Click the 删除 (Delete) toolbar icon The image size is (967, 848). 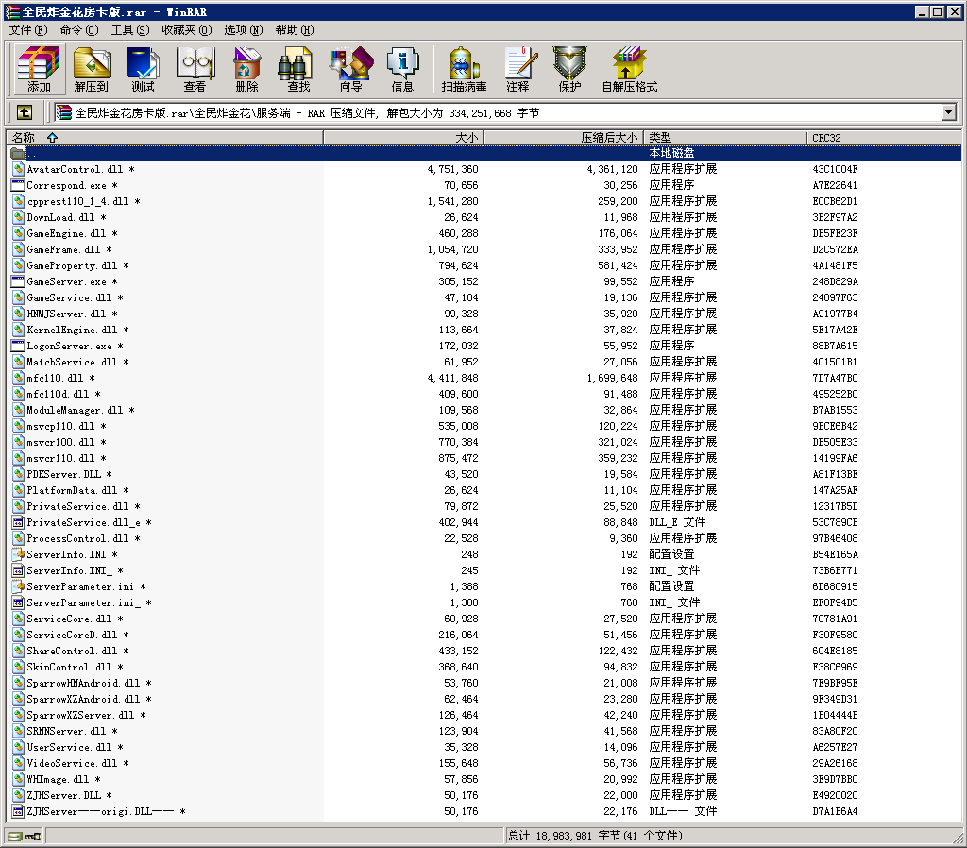click(246, 69)
